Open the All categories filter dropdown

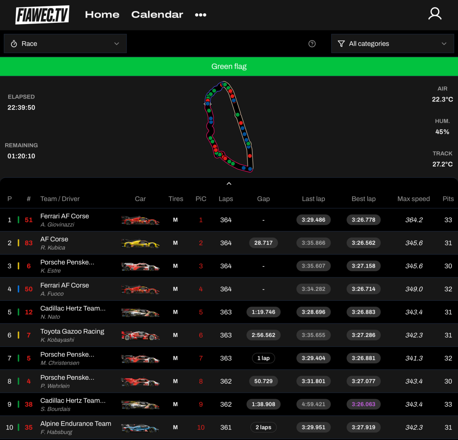click(392, 44)
